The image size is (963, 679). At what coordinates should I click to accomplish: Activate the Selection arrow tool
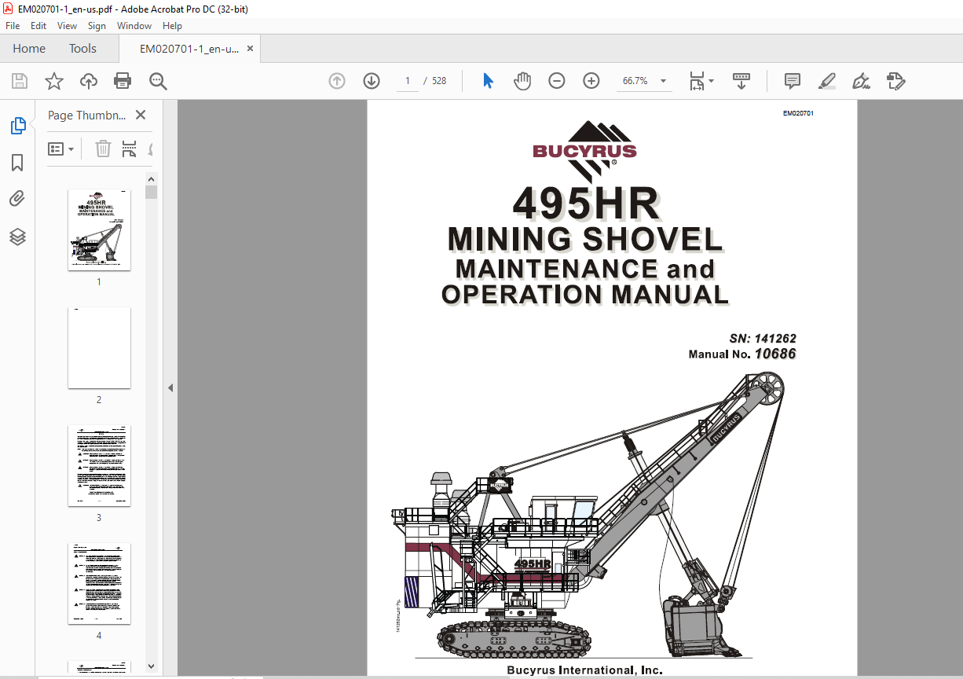(x=488, y=81)
